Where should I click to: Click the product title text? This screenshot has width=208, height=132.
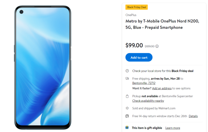[162, 24]
